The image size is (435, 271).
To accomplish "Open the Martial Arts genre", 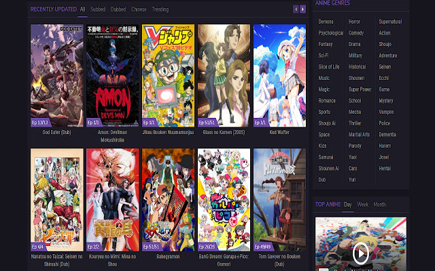I will (359, 135).
